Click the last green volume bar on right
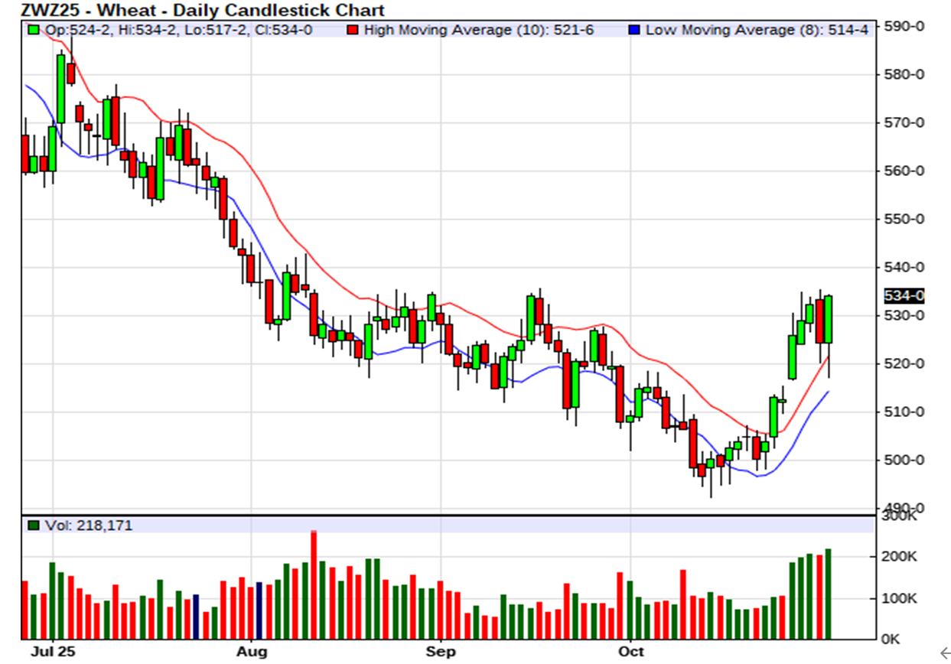This screenshot has height=664, width=951. 828,594
